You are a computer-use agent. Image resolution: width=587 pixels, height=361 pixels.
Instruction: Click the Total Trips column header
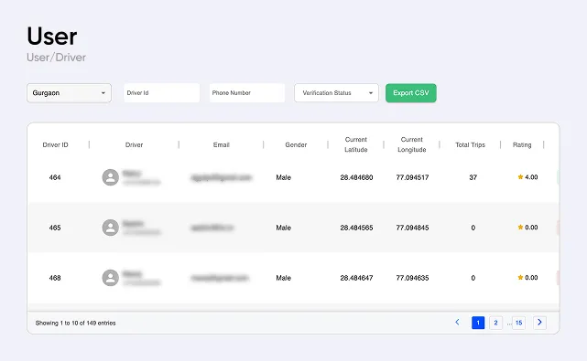[470, 145]
